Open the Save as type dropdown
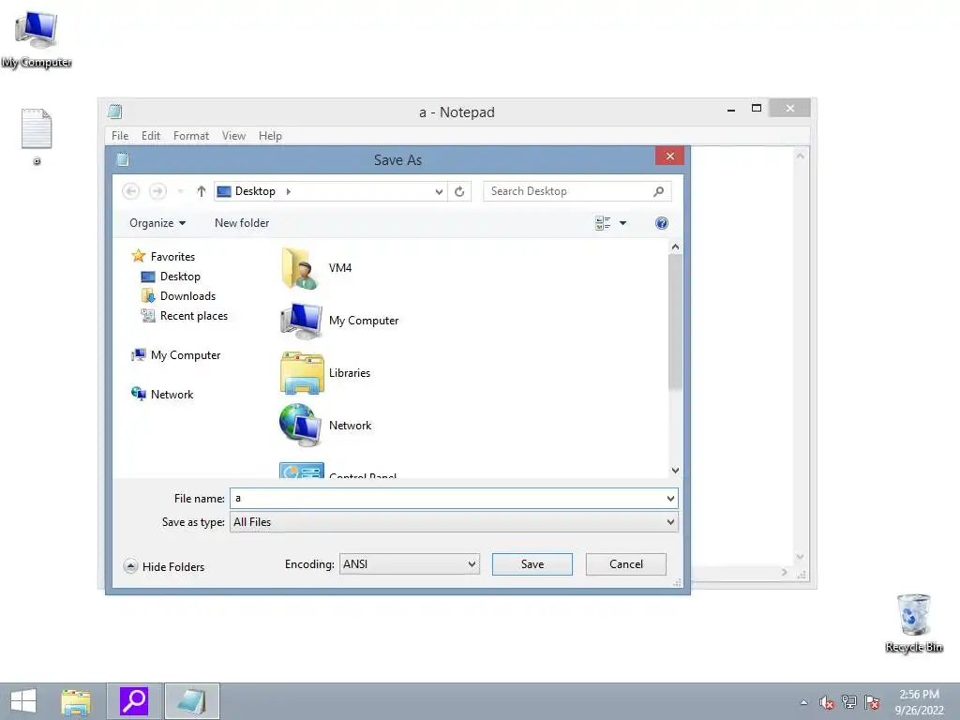The height and width of the screenshot is (720, 960). pyautogui.click(x=670, y=522)
